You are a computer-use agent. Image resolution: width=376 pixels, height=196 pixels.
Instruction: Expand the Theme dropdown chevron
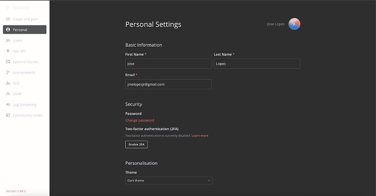pos(209,180)
